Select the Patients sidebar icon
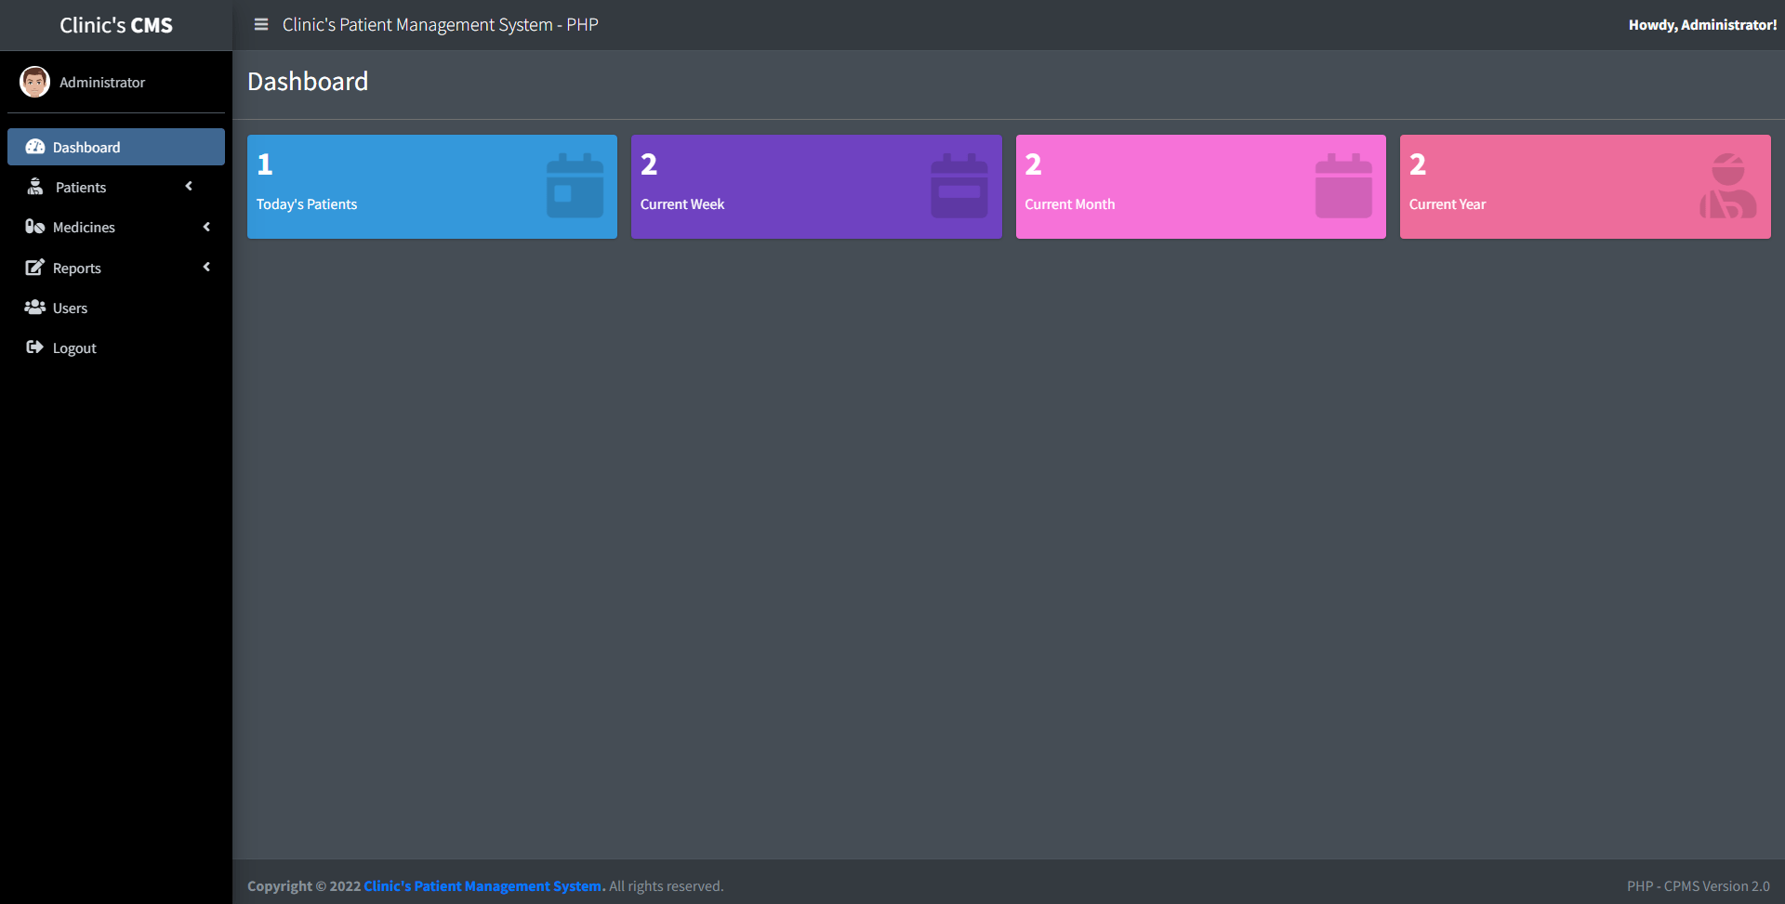1785x904 pixels. 34,186
